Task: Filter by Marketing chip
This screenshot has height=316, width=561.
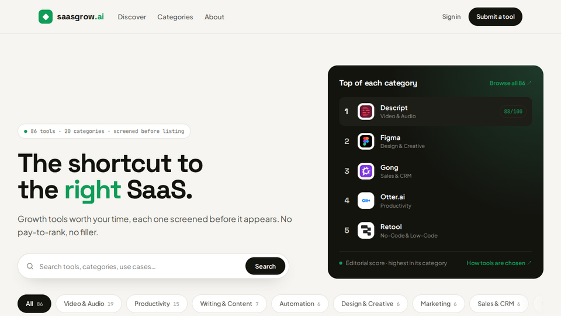Action: pyautogui.click(x=439, y=304)
